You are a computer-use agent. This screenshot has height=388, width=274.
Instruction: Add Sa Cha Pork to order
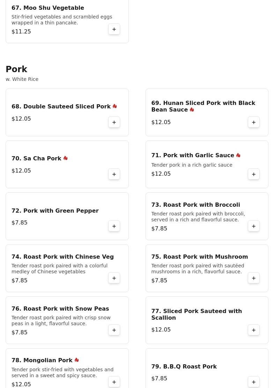(x=114, y=174)
